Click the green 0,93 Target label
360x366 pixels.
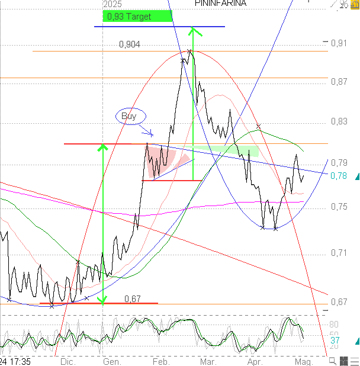point(137,17)
